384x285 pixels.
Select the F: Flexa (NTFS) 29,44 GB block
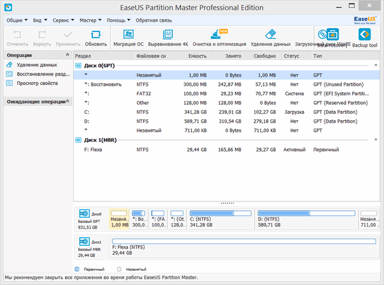(244, 247)
